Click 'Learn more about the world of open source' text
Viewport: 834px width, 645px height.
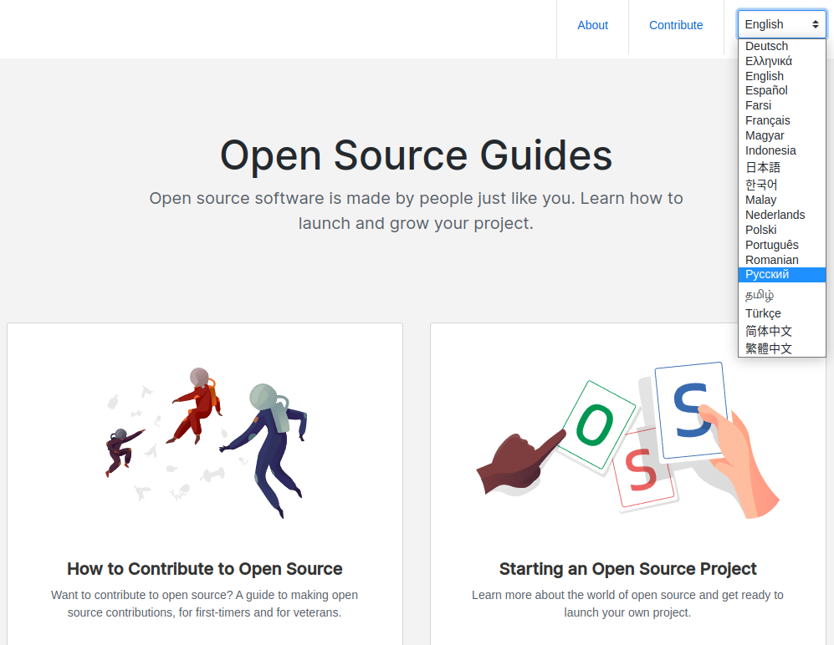[627, 603]
